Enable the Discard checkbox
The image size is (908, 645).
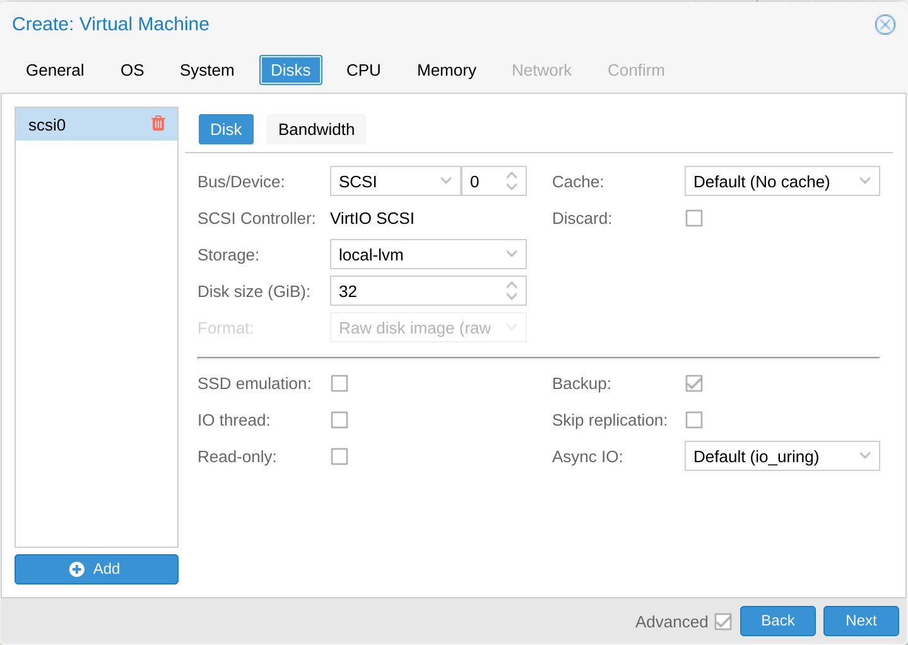coord(693,218)
